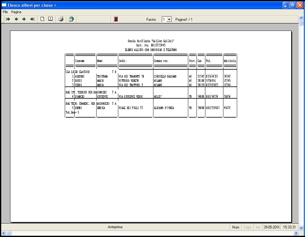Click the 'ELENCO ALLIEVI' report subtitle line
This screenshot has width=305, height=237.
[x=151, y=50]
